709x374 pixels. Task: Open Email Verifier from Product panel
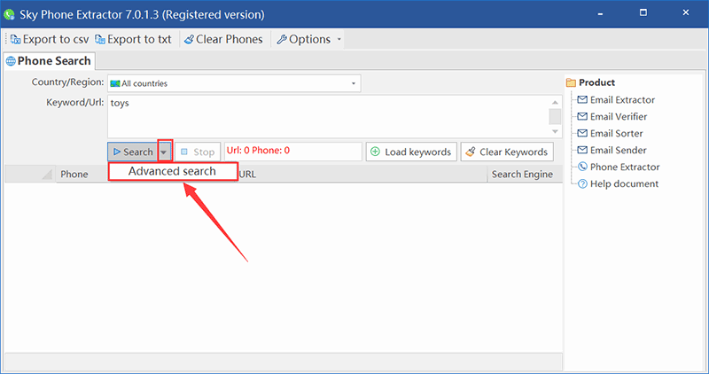[618, 116]
